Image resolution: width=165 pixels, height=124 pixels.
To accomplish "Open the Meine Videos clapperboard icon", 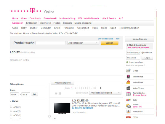I will [x=128, y=88].
